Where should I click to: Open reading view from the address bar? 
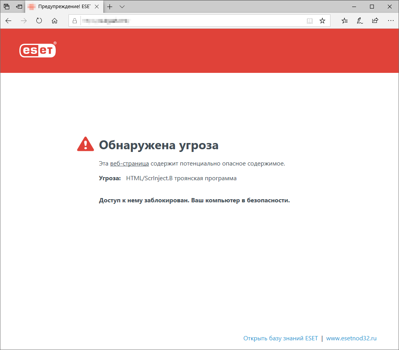coord(310,21)
